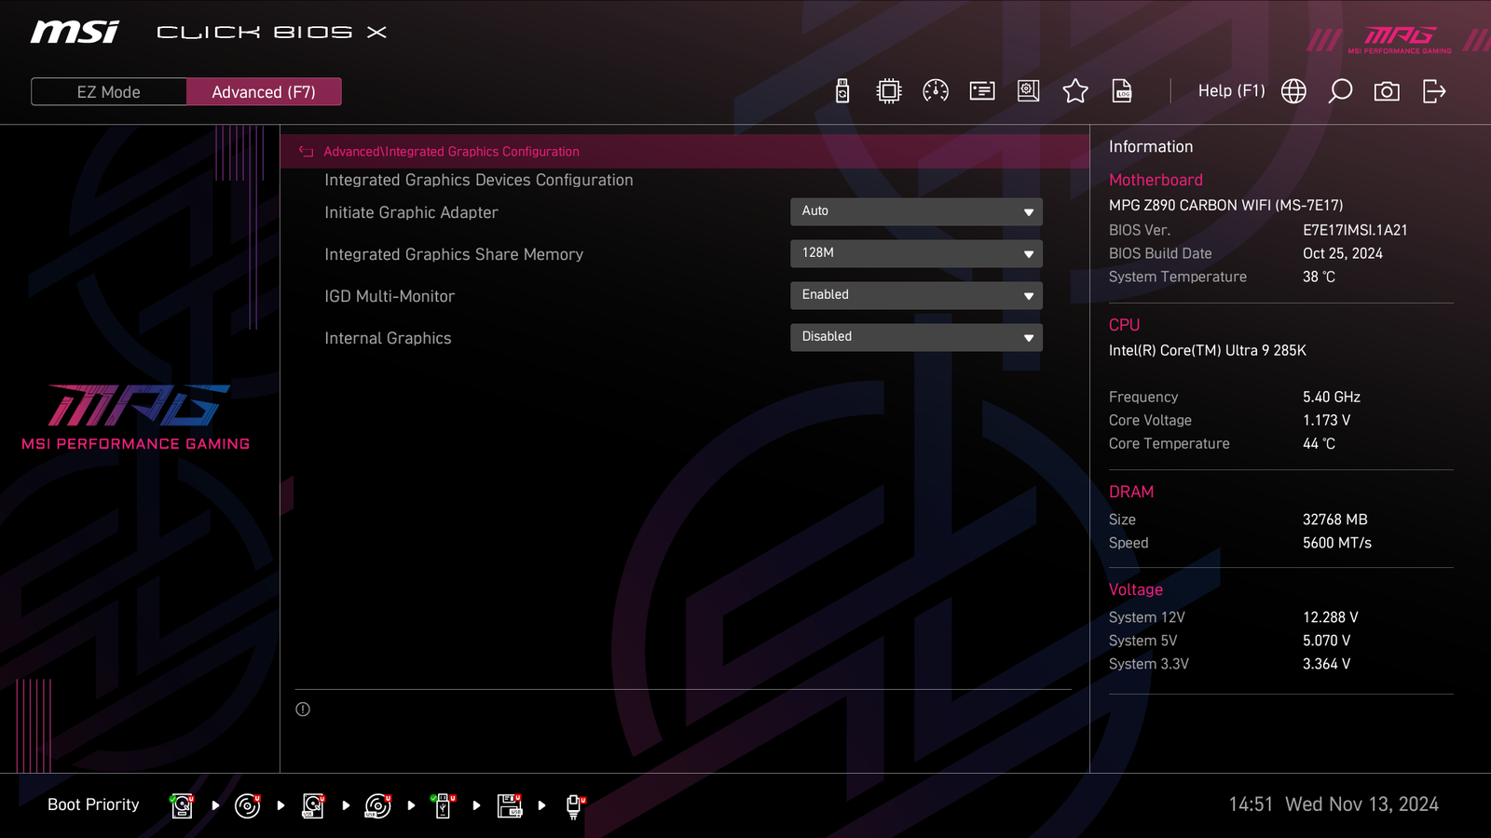The image size is (1491, 838).
Task: Click System 3.3V value 3.364 V
Action: 1326,664
